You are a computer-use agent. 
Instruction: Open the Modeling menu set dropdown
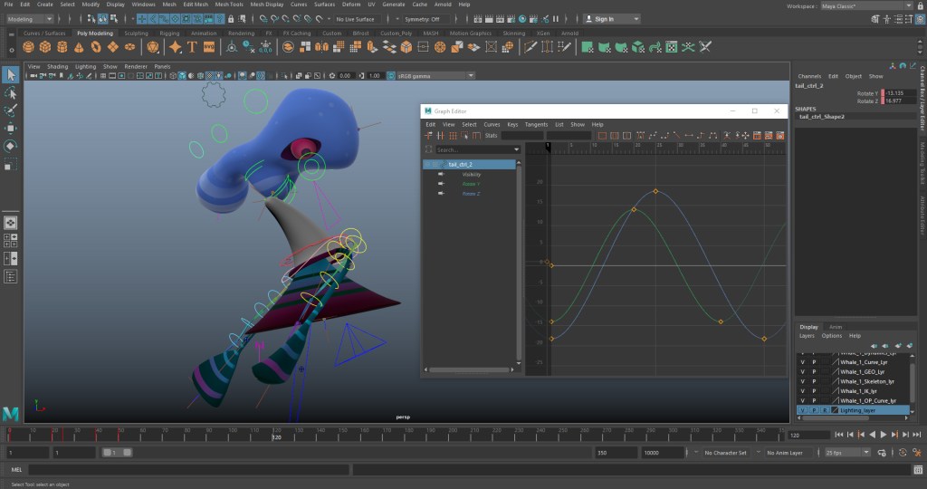click(x=30, y=18)
